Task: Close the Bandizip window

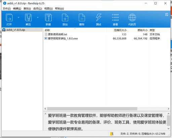Action: [x=165, y=3]
